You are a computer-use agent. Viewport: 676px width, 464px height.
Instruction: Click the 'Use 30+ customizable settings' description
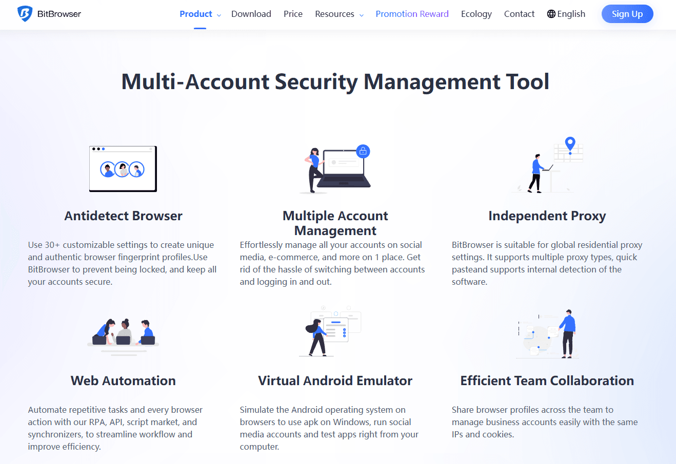point(123,263)
